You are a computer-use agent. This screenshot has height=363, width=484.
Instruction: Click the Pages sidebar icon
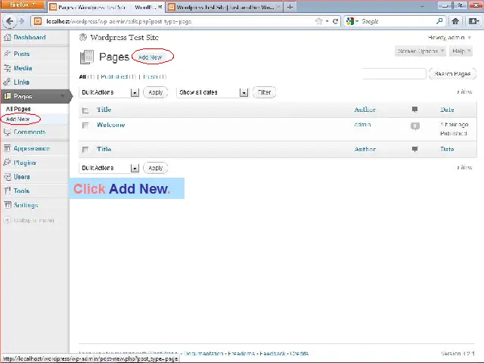[x=7, y=96]
